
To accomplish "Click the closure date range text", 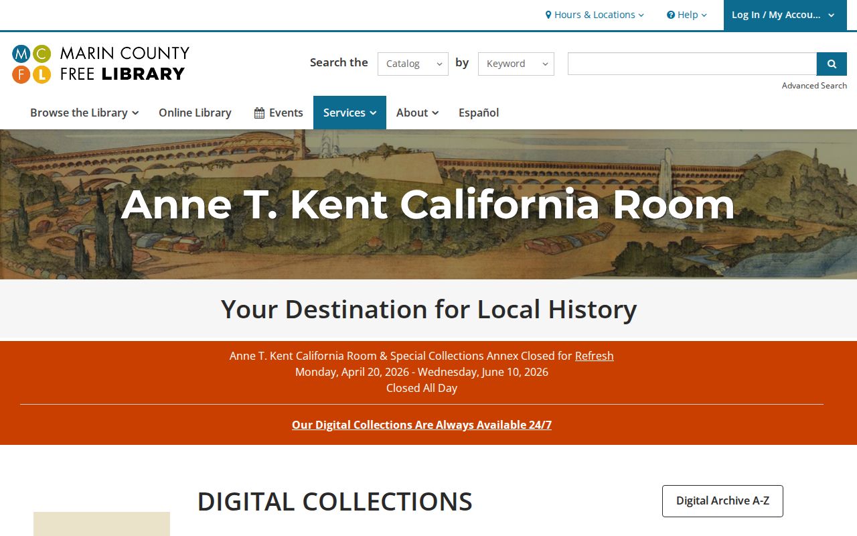I will (x=422, y=372).
